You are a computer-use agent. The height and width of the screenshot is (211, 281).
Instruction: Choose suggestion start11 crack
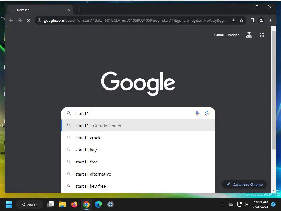pyautogui.click(x=138, y=138)
